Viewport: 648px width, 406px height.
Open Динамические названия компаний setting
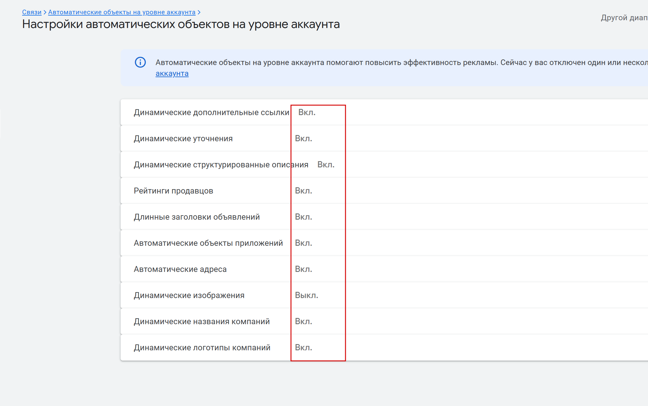(202, 321)
